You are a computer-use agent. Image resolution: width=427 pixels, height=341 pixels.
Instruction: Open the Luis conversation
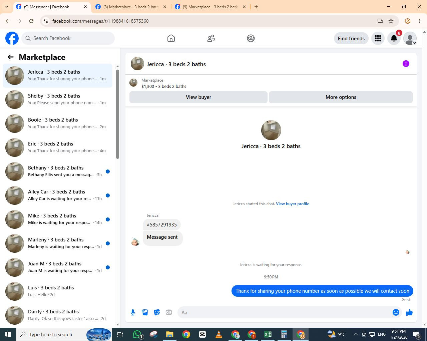click(57, 291)
